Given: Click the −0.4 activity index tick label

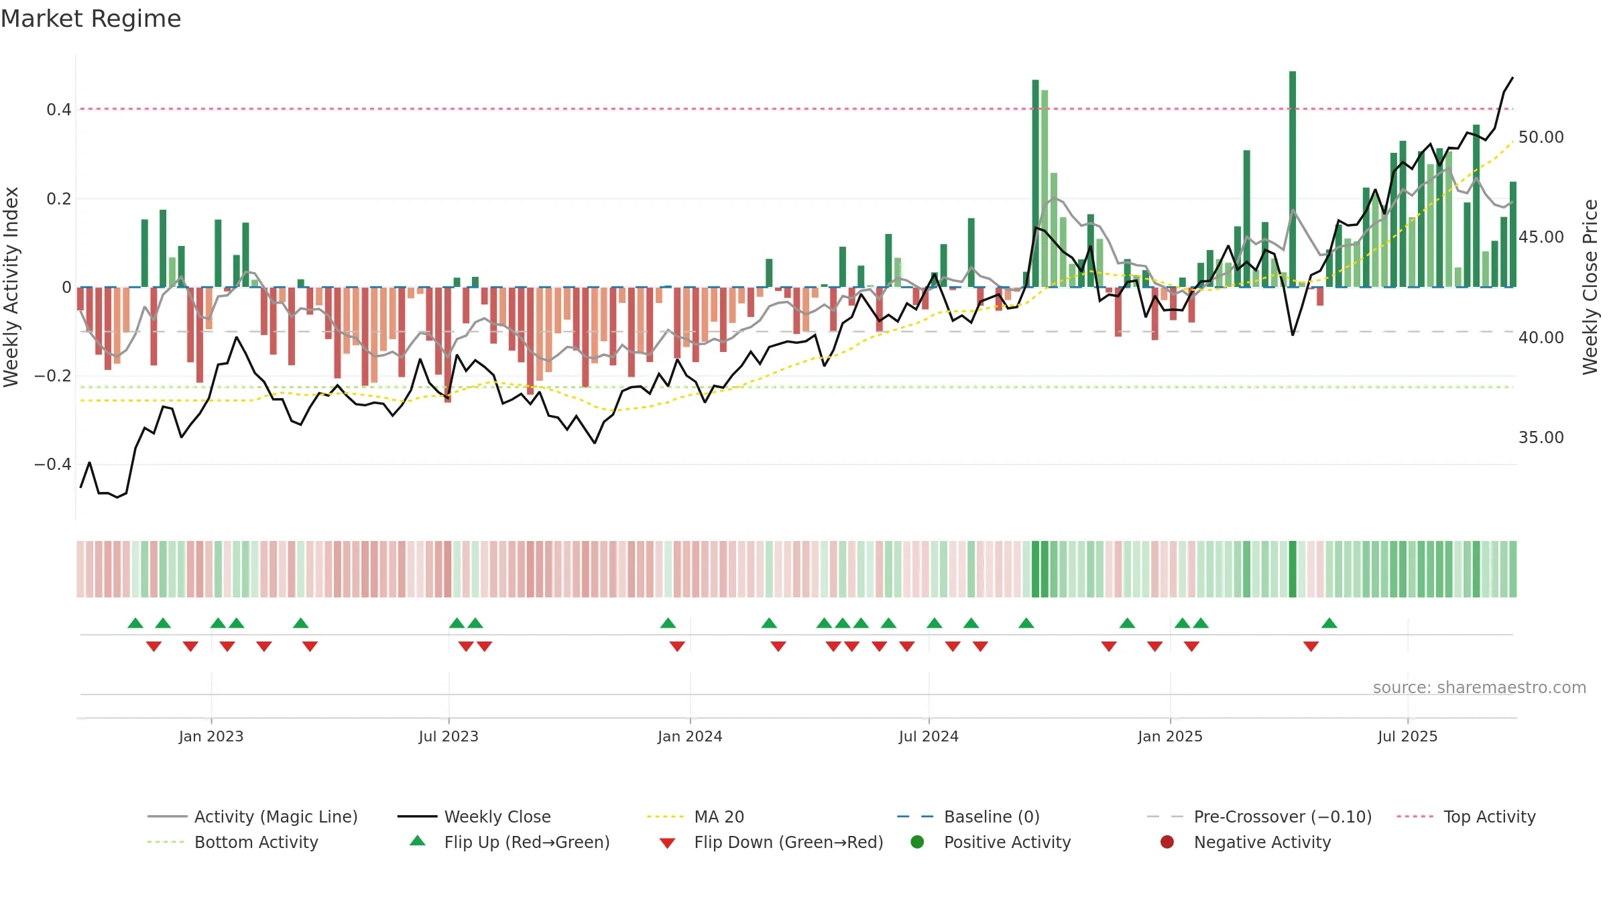Looking at the screenshot, I should tap(53, 464).
